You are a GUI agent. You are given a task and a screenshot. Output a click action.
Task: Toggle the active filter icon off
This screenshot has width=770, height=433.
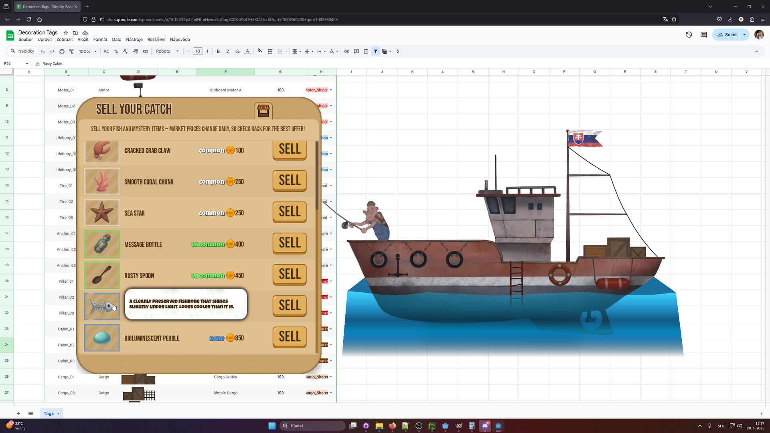[375, 51]
